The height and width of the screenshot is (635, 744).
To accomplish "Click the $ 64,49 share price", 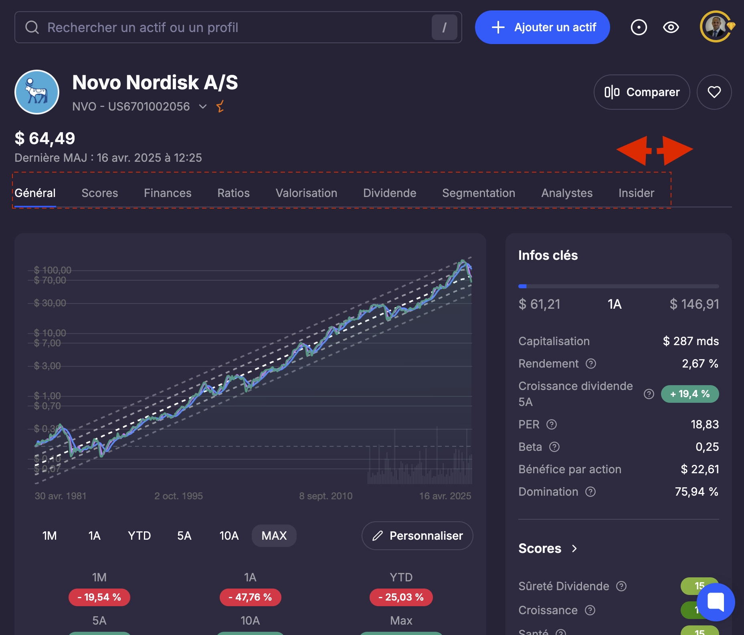I will pyautogui.click(x=45, y=139).
